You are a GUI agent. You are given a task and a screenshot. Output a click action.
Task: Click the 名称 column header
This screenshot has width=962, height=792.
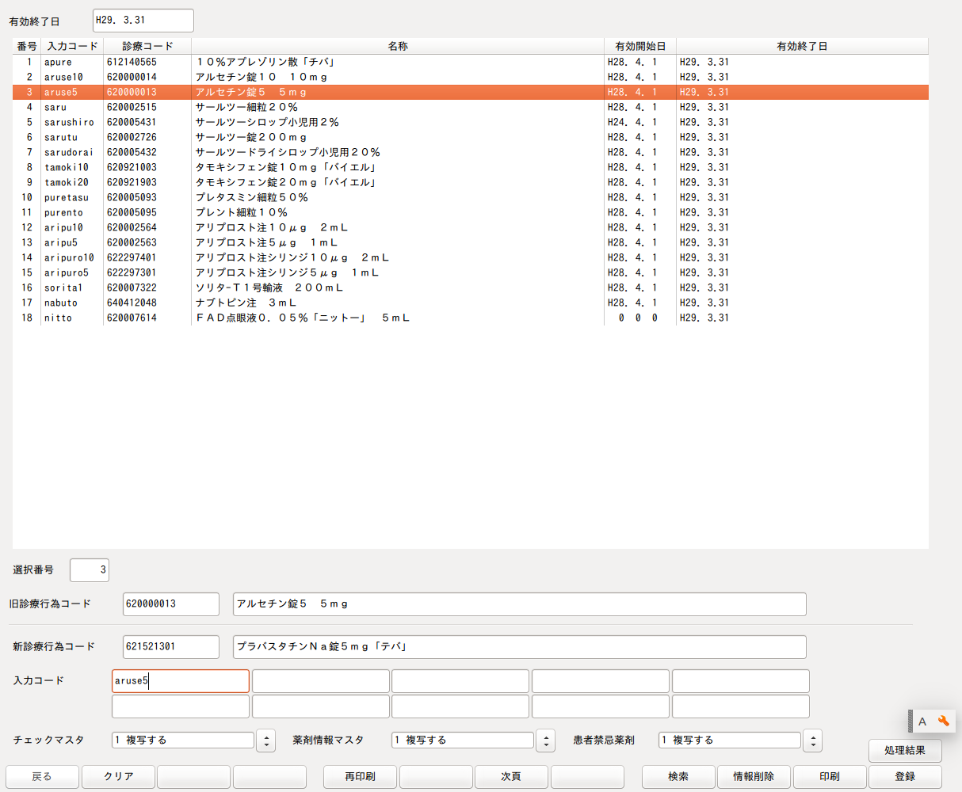click(398, 47)
